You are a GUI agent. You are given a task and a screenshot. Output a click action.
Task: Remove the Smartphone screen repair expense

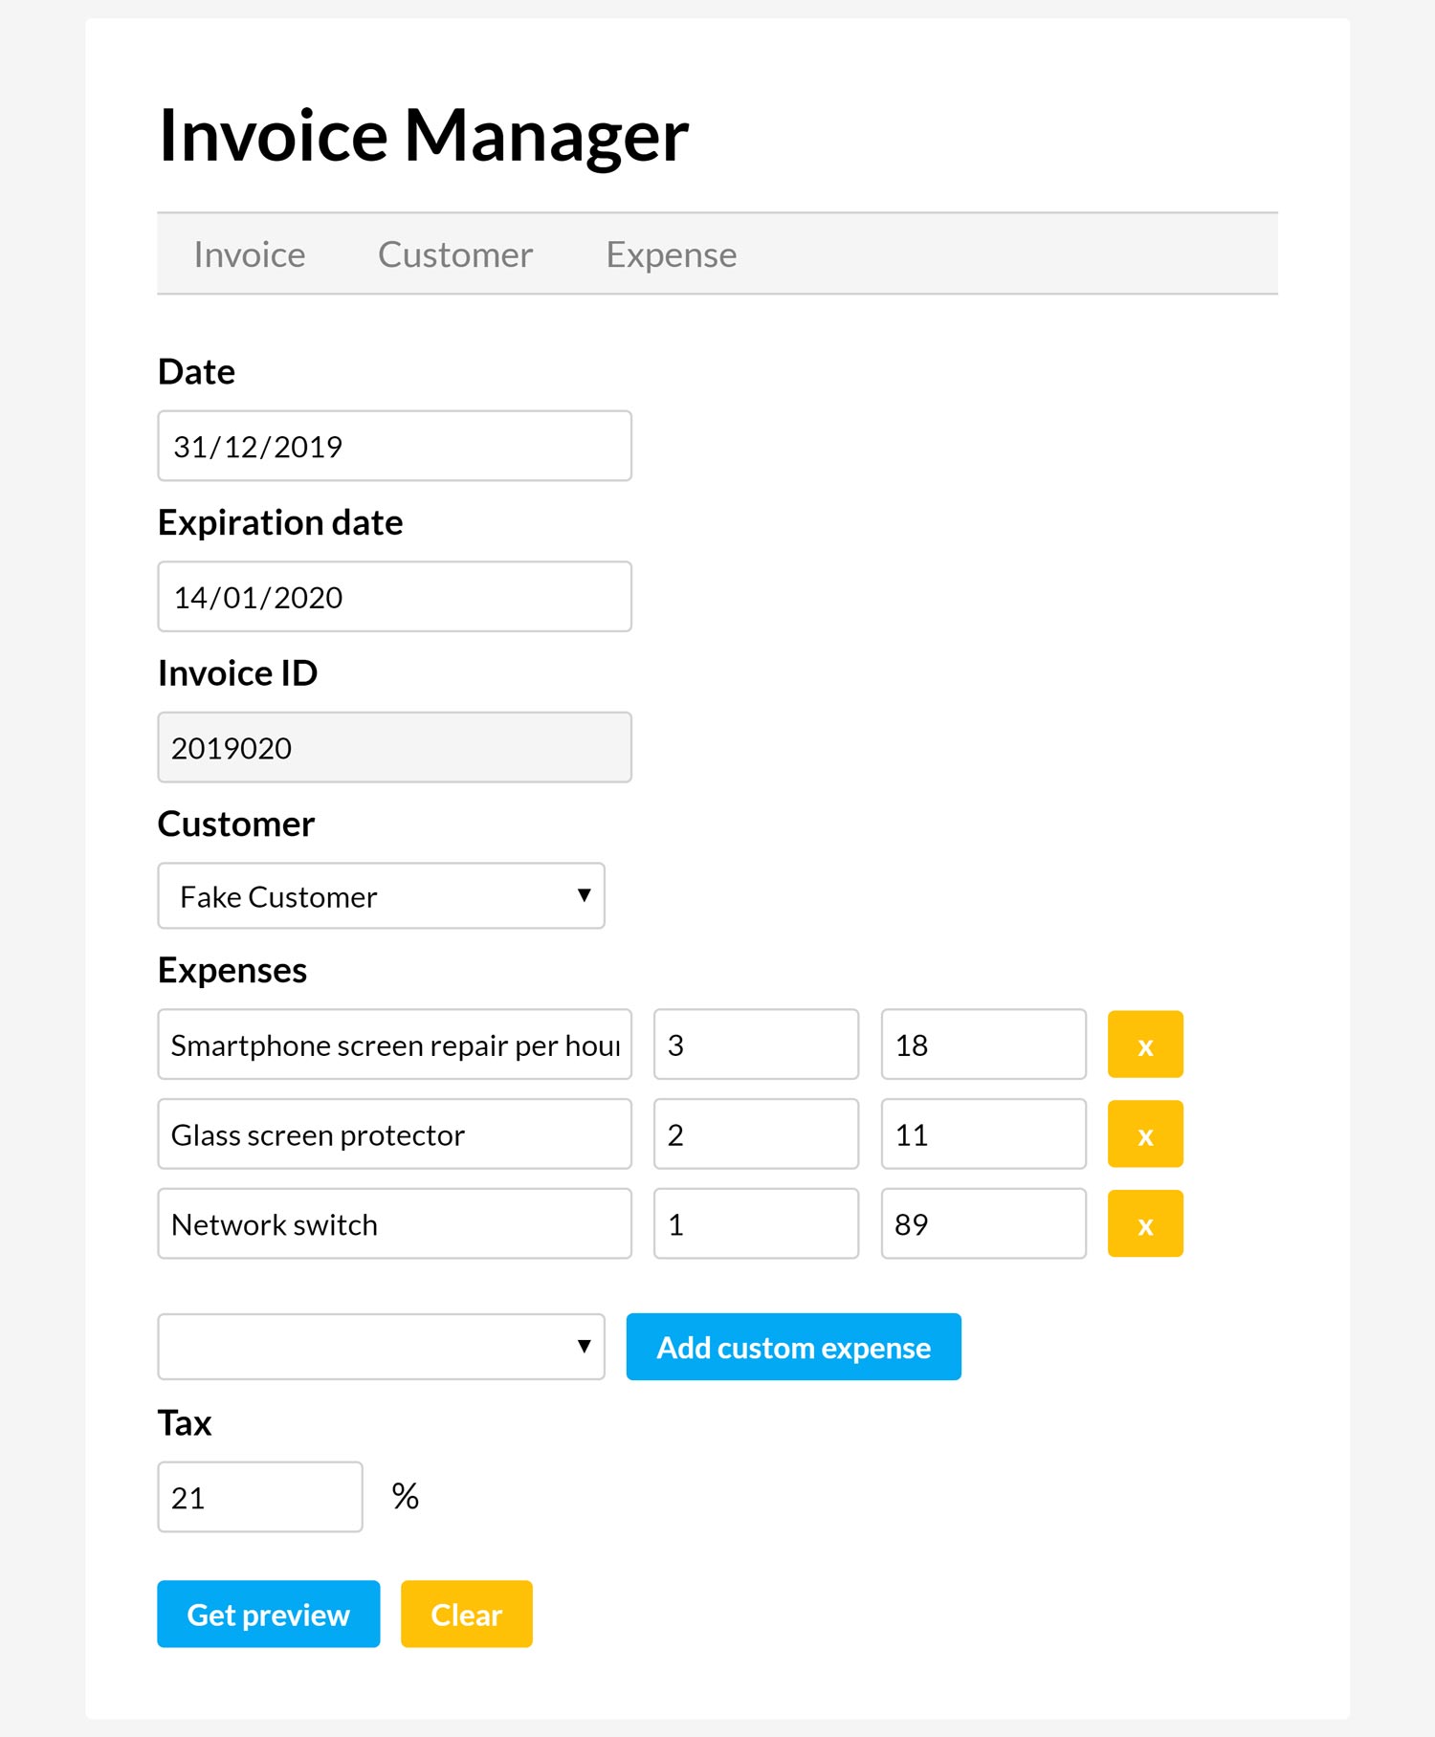(1145, 1044)
